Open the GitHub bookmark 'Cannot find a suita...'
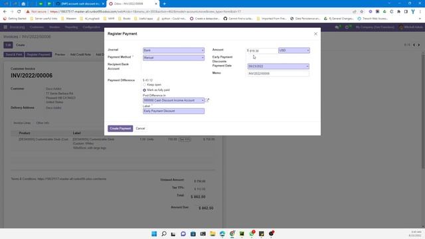This screenshot has height=239, width=425. tap(238, 19)
